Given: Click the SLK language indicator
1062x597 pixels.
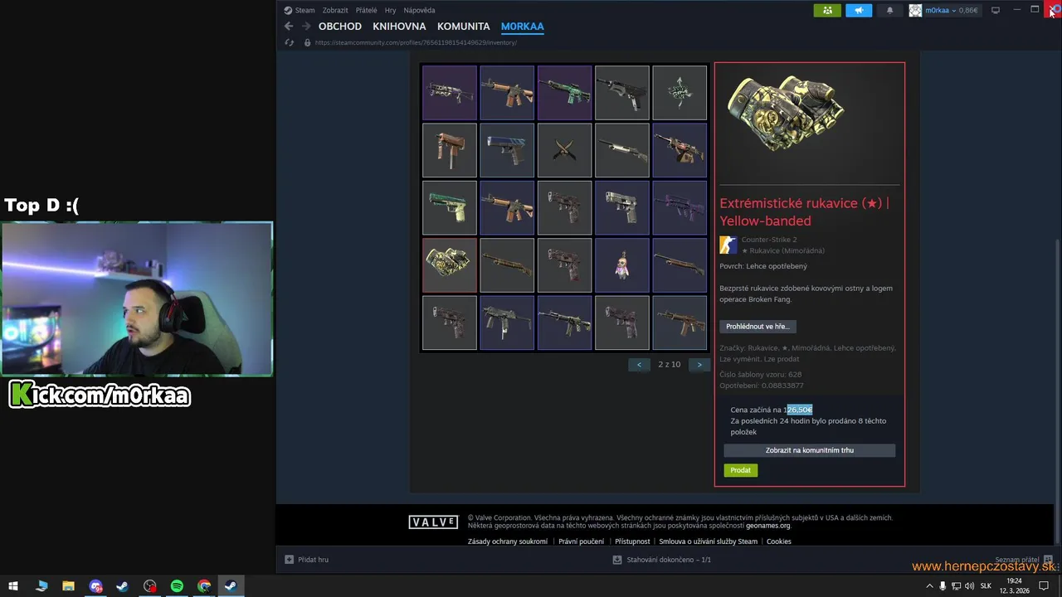Looking at the screenshot, I should (986, 586).
